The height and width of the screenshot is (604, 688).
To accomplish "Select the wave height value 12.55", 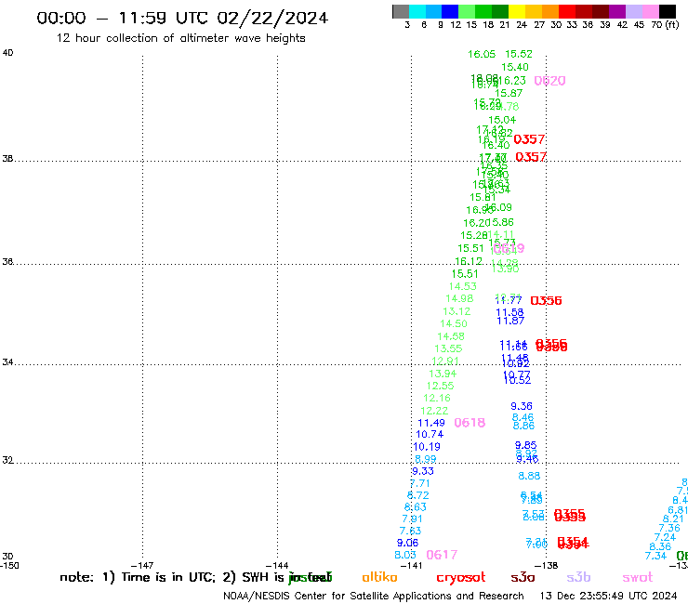I will [x=440, y=386].
